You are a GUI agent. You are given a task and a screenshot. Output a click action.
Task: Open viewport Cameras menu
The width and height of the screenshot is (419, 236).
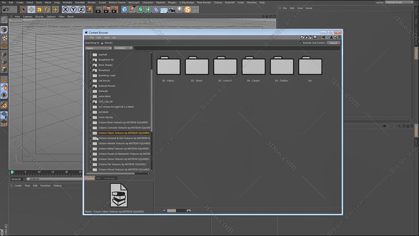pyautogui.click(x=27, y=17)
